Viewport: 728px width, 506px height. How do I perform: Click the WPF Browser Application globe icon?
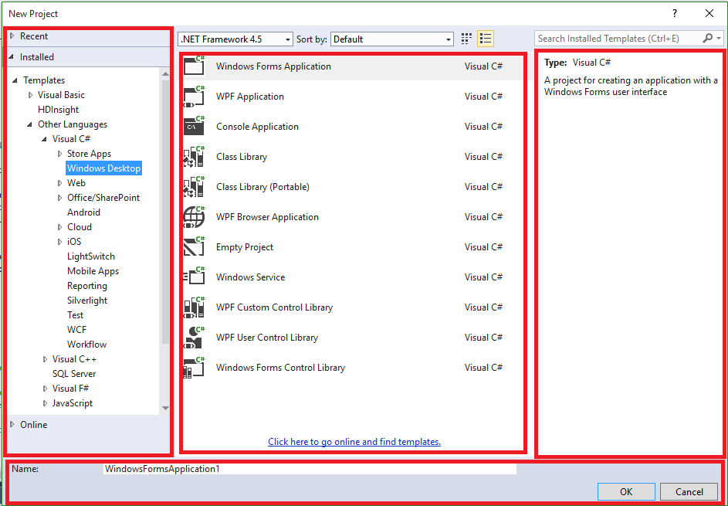coord(194,217)
